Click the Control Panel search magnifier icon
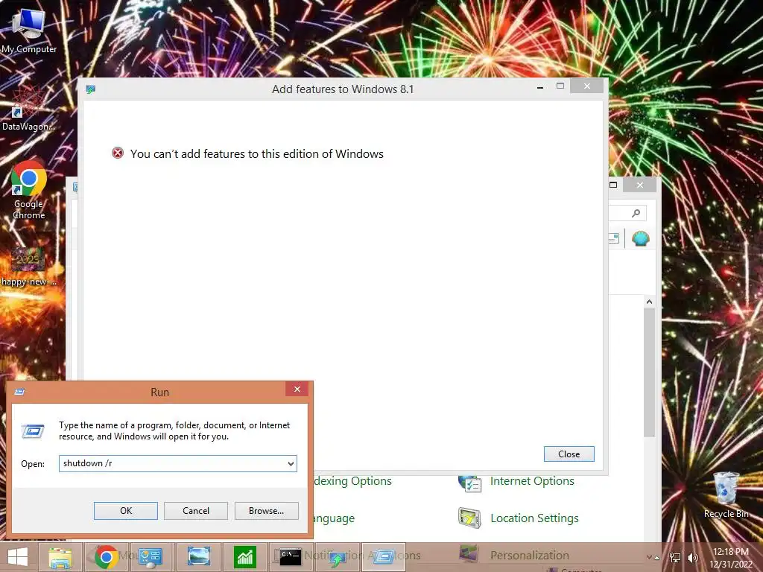Screen dimensions: 763x572 pos(636,213)
